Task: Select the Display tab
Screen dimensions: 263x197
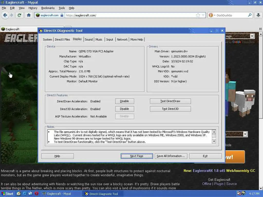Action: [x=77, y=39]
